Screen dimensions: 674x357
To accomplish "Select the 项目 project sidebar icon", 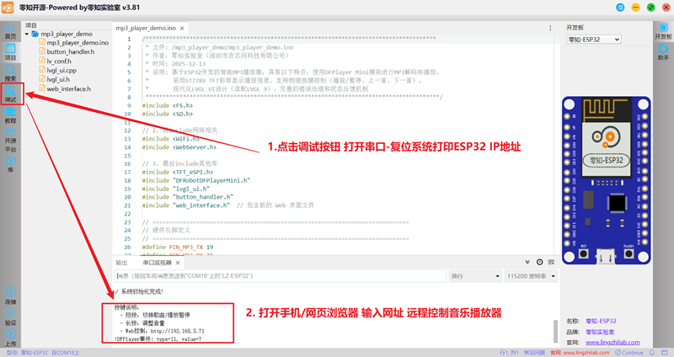I will point(10,52).
